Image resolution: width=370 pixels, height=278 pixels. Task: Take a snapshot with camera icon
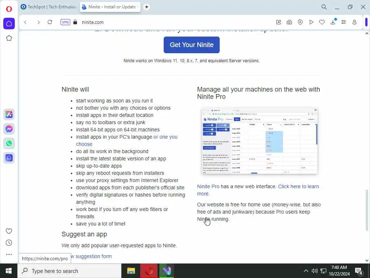[x=289, y=22]
